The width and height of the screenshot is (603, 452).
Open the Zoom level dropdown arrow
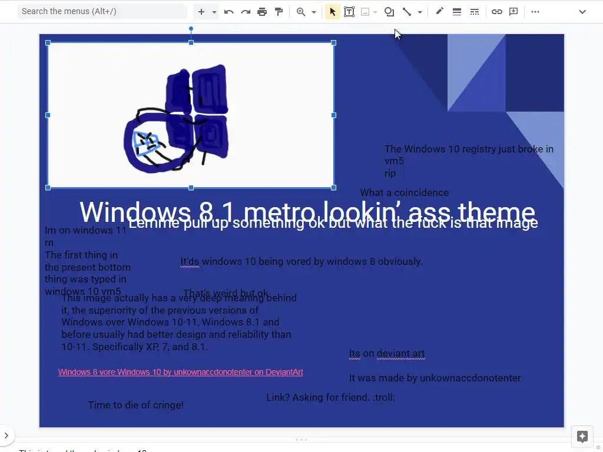point(314,12)
